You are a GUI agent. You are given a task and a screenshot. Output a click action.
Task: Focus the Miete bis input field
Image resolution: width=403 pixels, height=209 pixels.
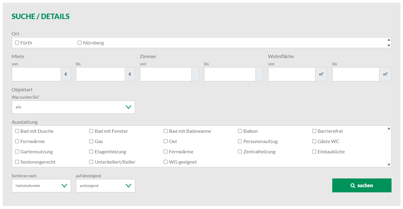101,74
